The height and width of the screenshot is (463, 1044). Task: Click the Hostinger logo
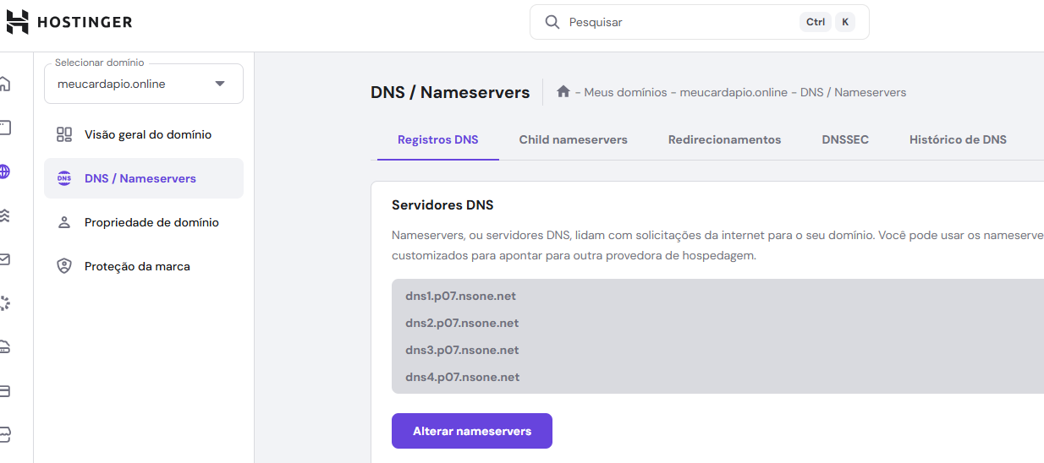tap(69, 22)
